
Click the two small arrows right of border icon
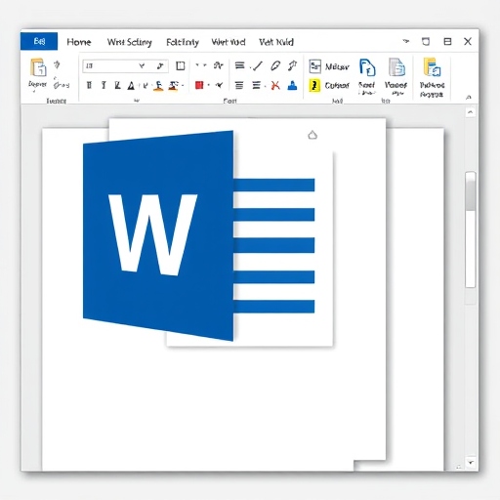click(201, 65)
